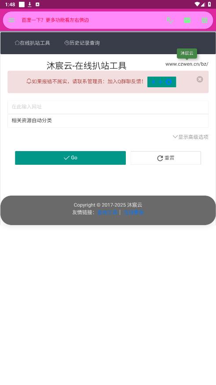Open the green mail envelope icon
The height and width of the screenshot is (385, 216).
(187, 20)
